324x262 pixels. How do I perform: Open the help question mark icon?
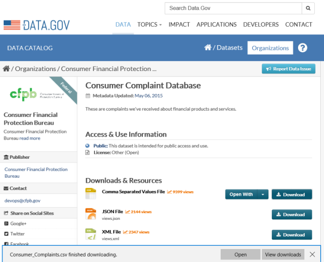(x=303, y=48)
